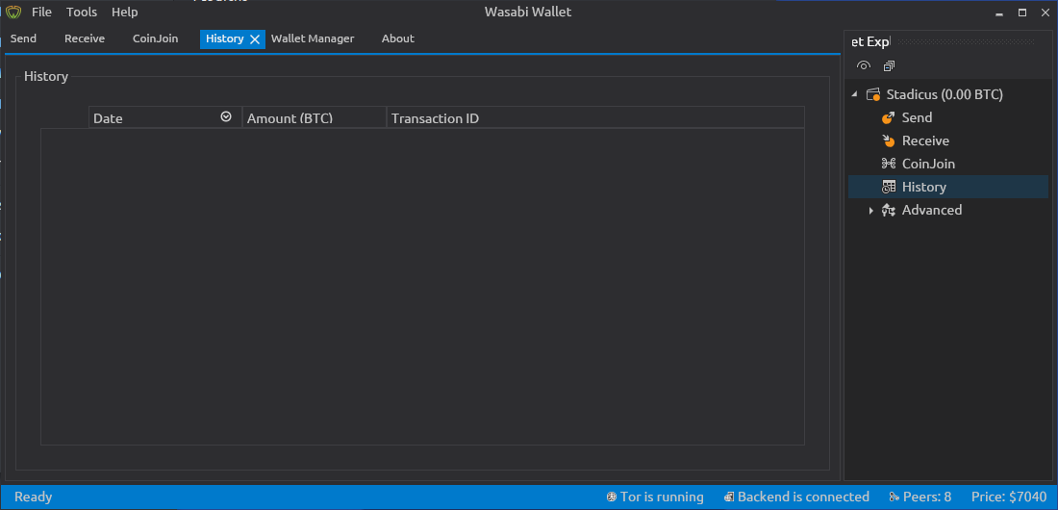Screen dimensions: 1058x510
Task: Switch to the Wallet Manager tab
Action: (x=313, y=38)
